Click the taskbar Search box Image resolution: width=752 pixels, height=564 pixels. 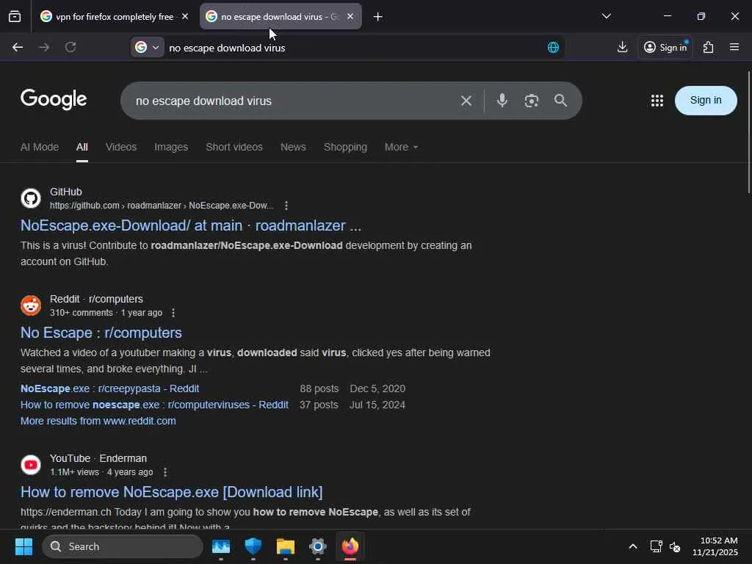[123, 546]
